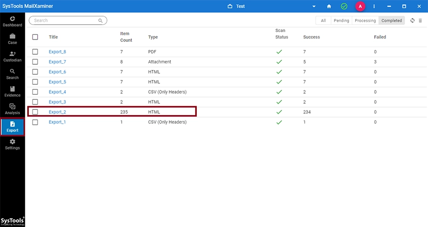Go to Custodian section
Screen dimensions: 428x227
[x=12, y=57]
